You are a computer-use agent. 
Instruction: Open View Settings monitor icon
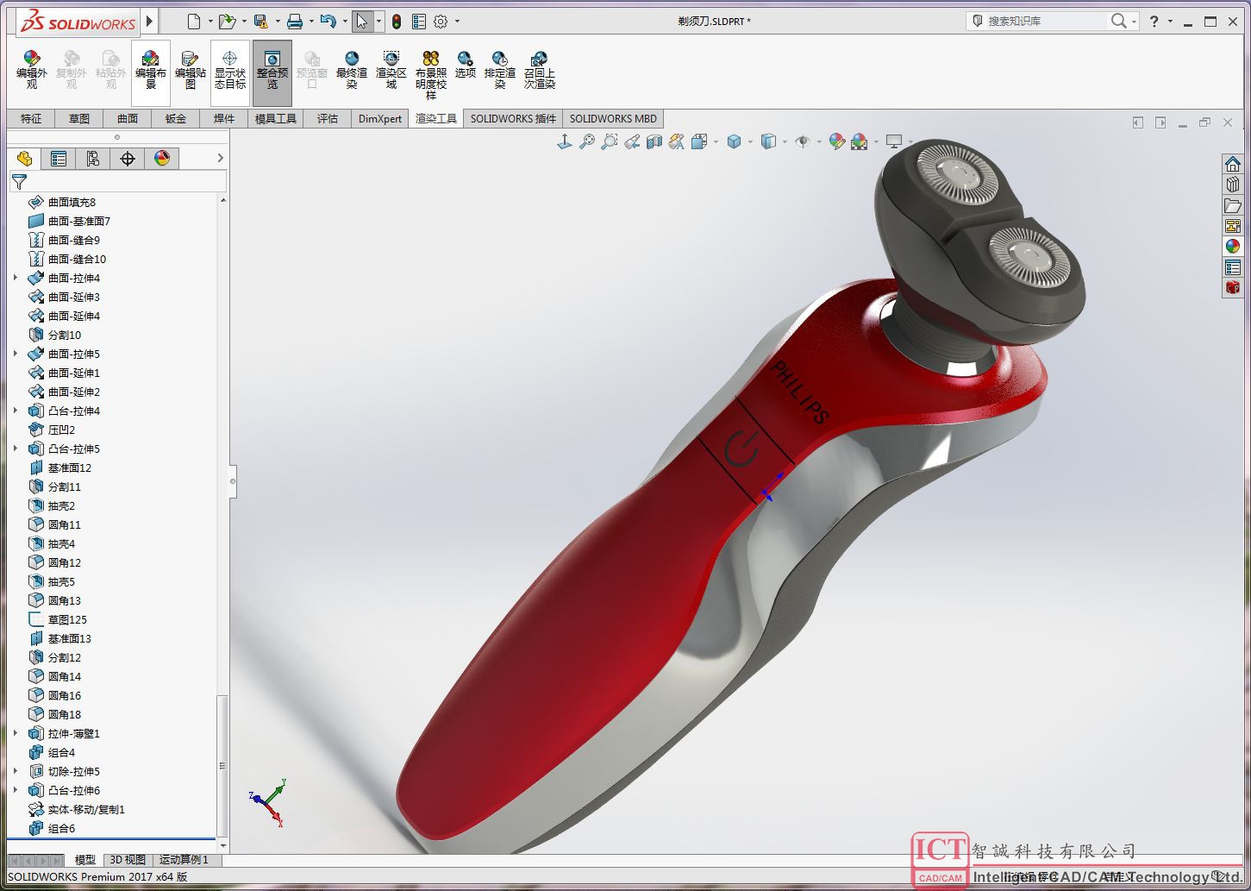tap(894, 141)
